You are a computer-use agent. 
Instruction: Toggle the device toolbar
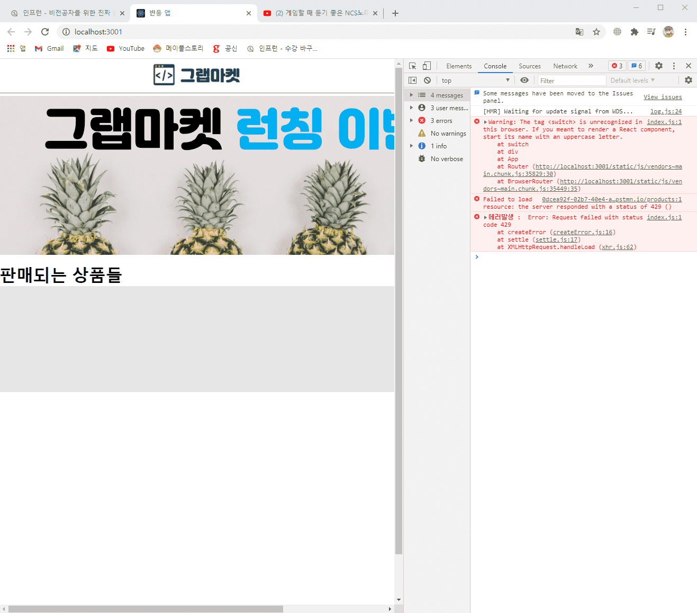coord(427,66)
